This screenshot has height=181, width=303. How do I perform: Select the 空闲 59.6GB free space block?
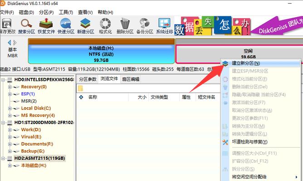click(239, 51)
